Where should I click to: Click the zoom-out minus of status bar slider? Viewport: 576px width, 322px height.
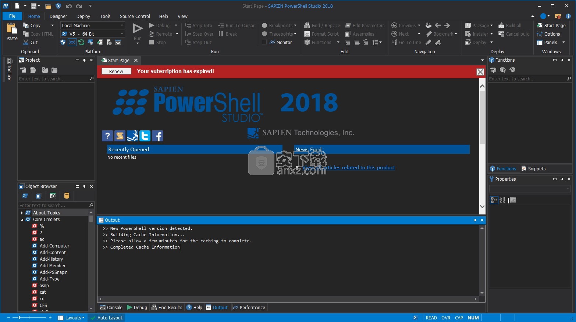(x=9, y=317)
